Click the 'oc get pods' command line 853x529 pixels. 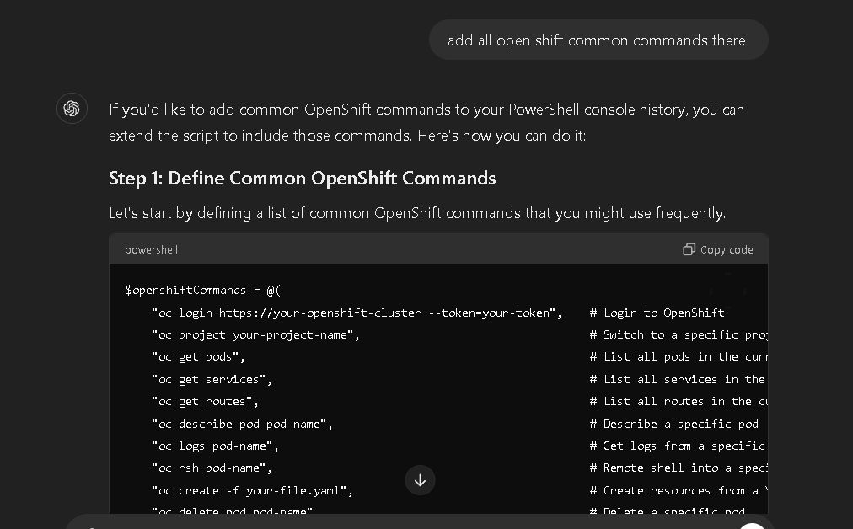tap(199, 357)
